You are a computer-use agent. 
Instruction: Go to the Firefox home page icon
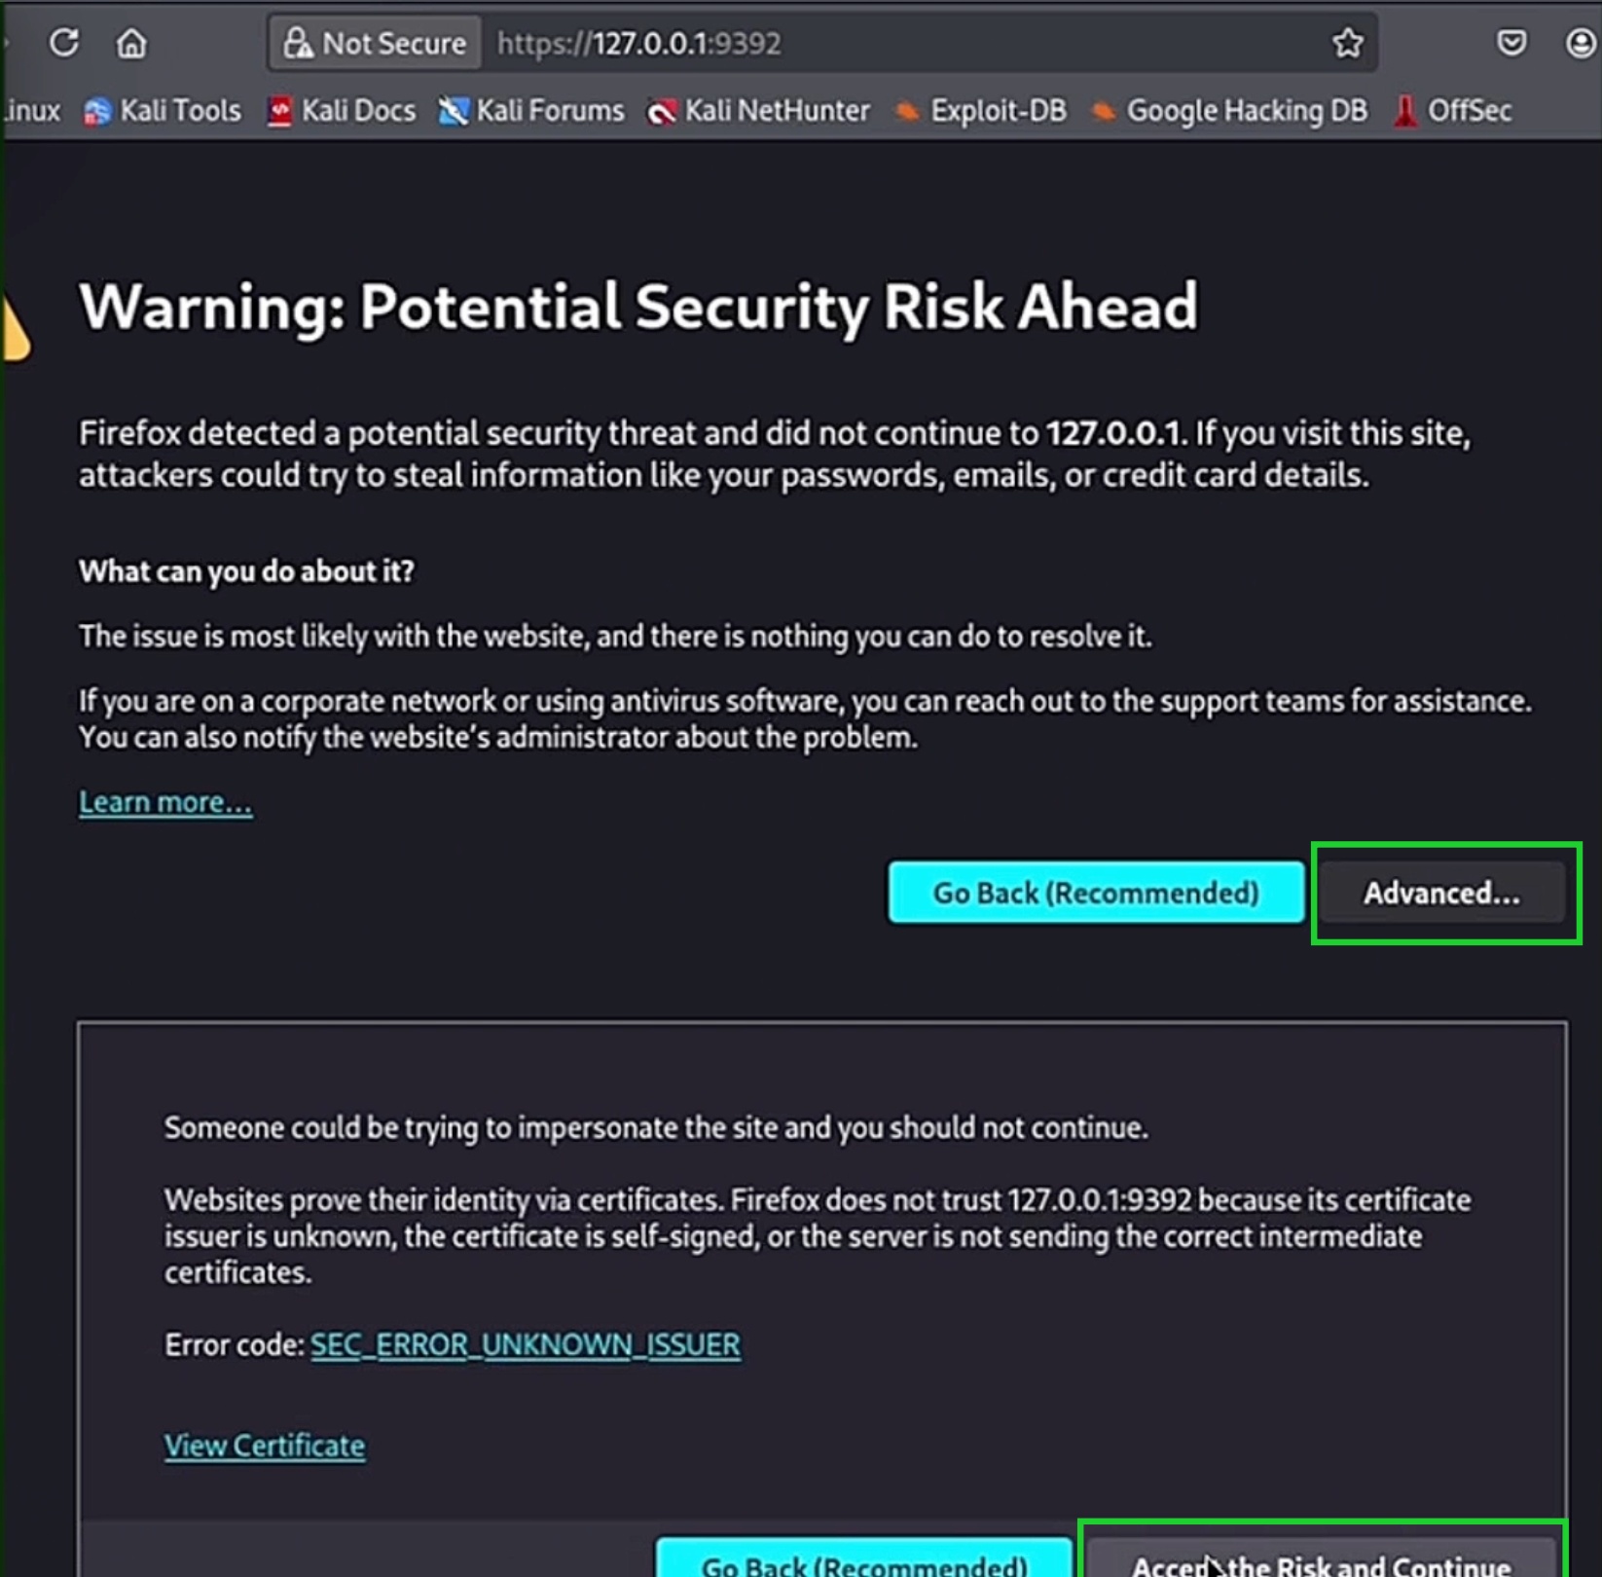pos(131,43)
